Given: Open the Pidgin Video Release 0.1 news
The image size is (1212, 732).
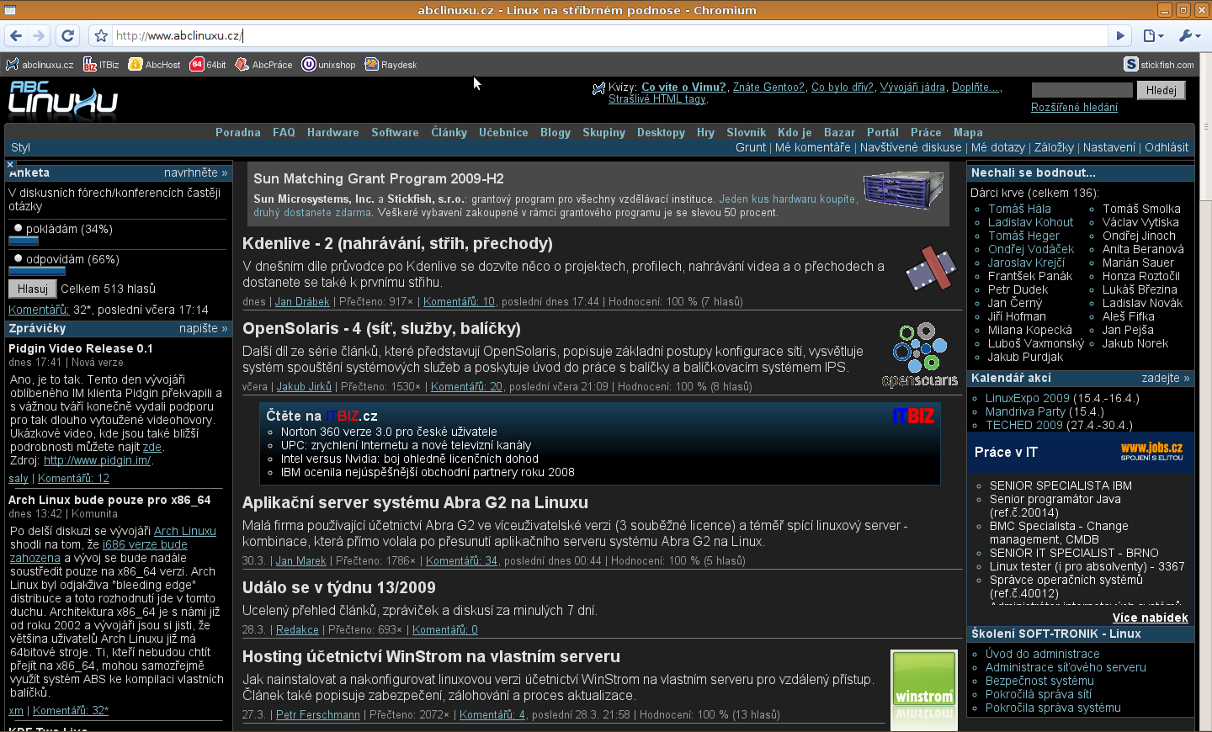Looking at the screenshot, I should (x=81, y=348).
